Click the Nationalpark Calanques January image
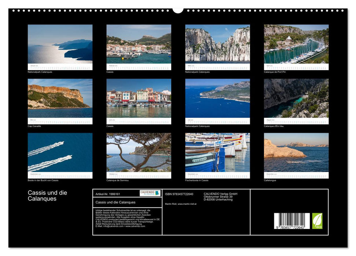The height and width of the screenshot is (256, 356). 59,46
